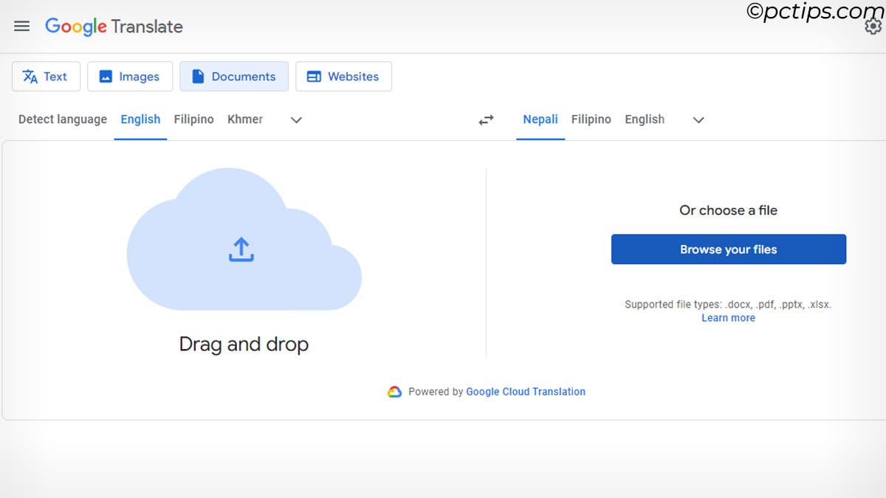Select the Documents tab
Viewport: 886px width, 498px height.
point(234,77)
